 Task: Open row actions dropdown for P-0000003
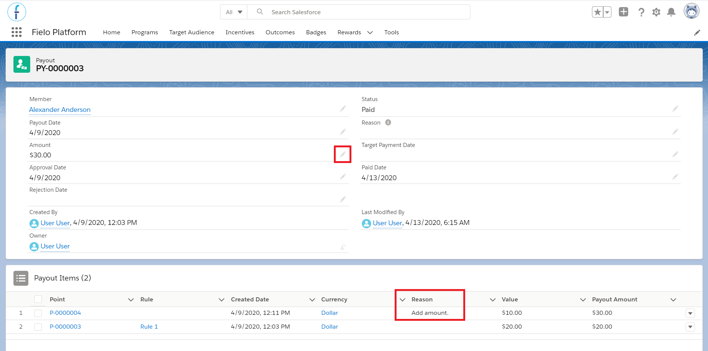pos(690,327)
